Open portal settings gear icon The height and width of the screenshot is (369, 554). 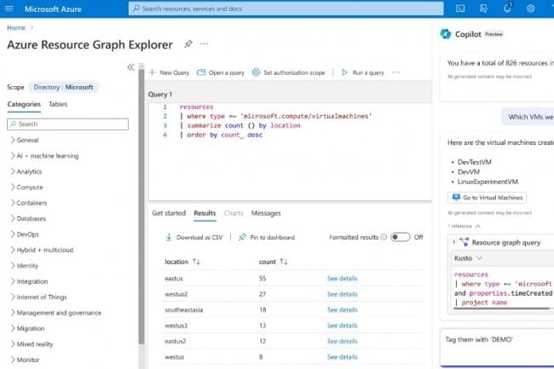click(x=531, y=9)
